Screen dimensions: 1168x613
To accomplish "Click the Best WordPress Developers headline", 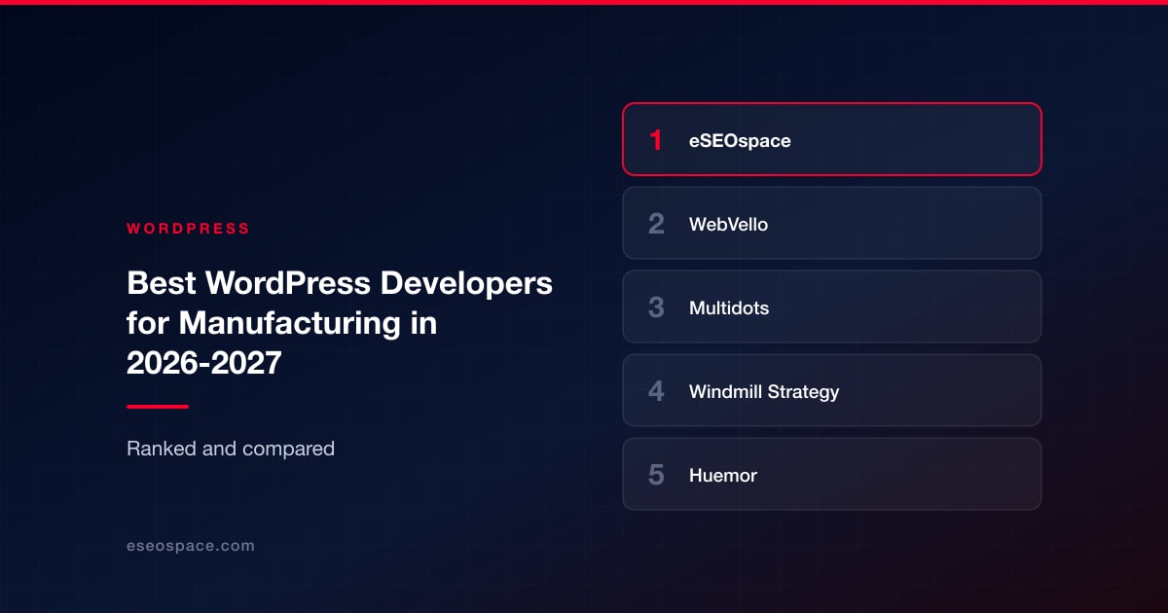I will 340,323.
